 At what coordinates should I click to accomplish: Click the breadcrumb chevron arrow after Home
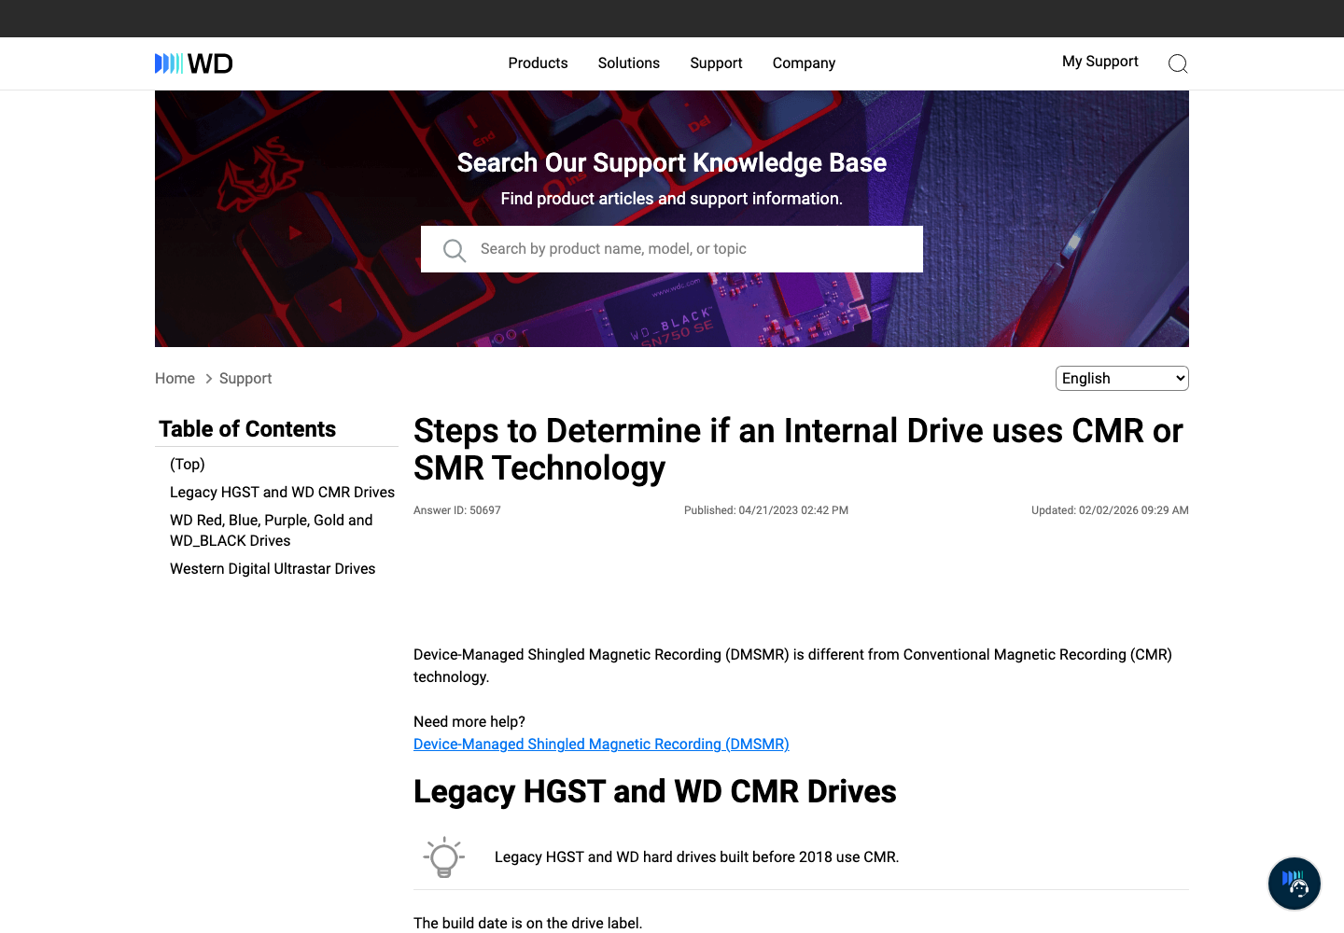point(208,379)
